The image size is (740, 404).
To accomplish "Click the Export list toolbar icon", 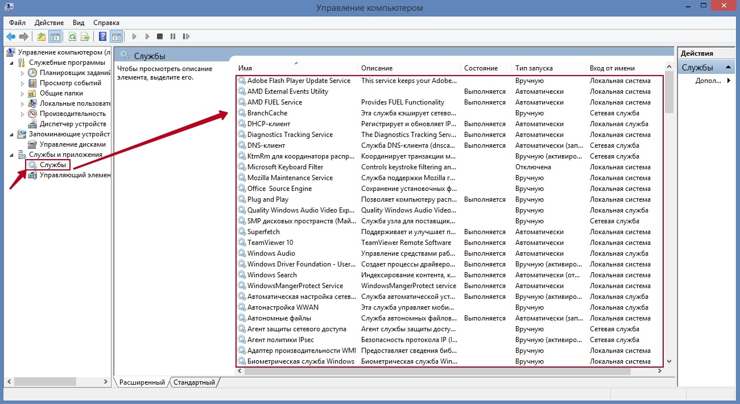I will (x=85, y=37).
